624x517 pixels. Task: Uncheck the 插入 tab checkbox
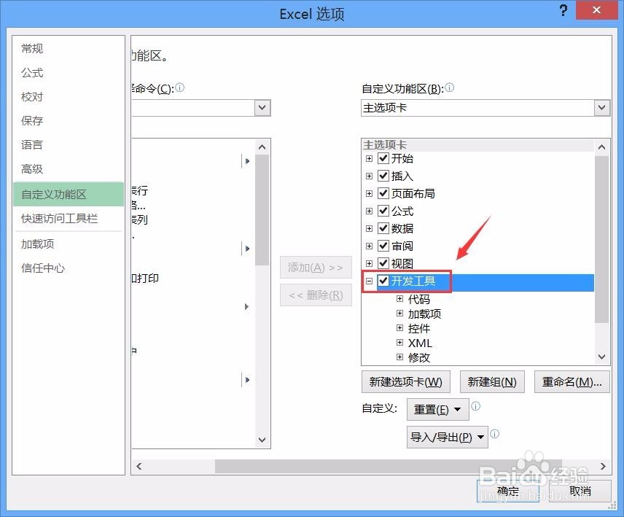click(x=383, y=176)
